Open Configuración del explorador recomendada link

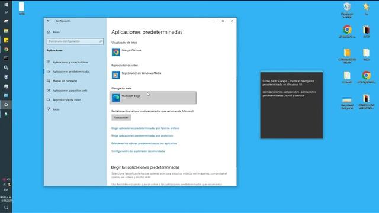click(138, 151)
